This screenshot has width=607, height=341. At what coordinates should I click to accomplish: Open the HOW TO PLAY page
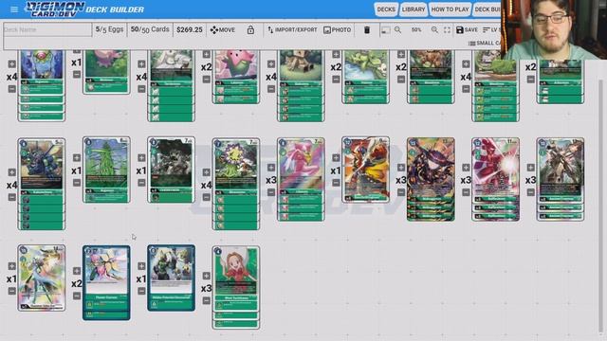[x=450, y=9]
